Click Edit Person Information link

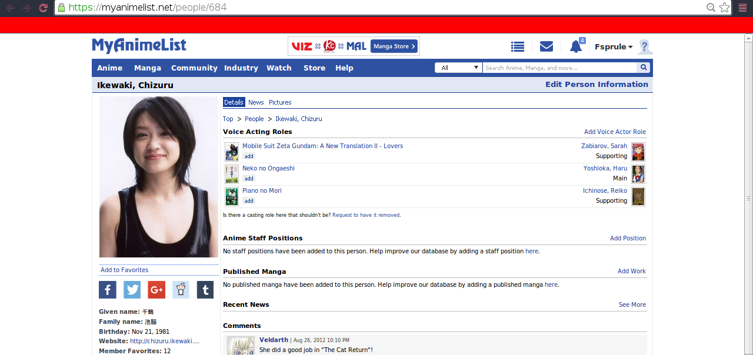tap(597, 85)
